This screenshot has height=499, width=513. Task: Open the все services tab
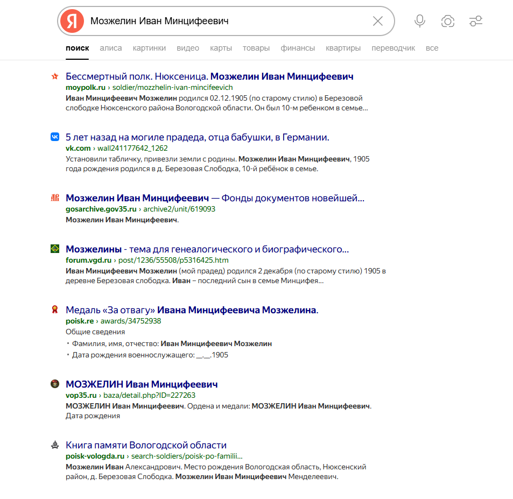(x=432, y=48)
